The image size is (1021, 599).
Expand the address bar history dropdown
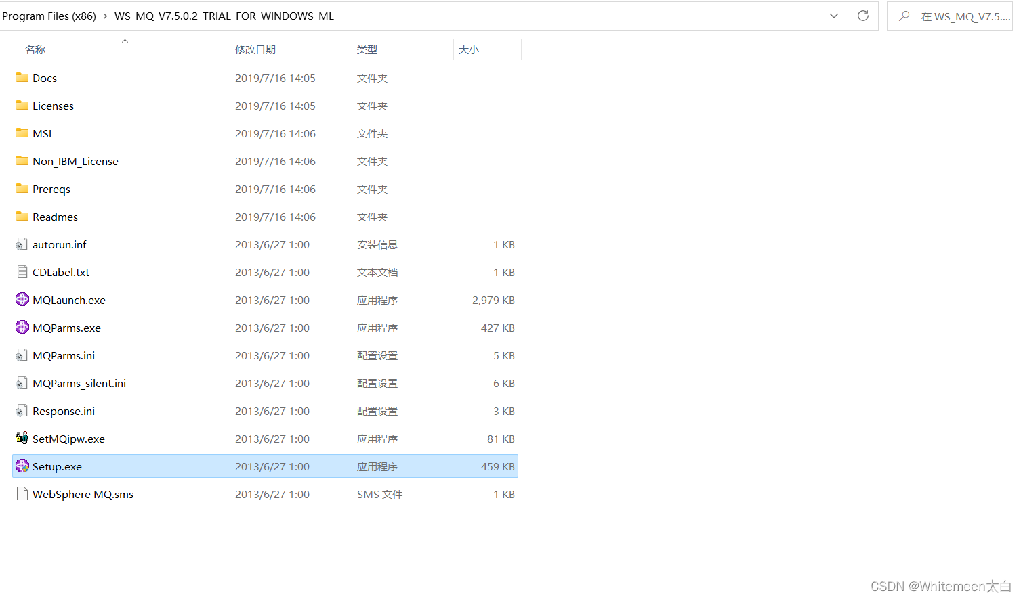[x=834, y=16]
